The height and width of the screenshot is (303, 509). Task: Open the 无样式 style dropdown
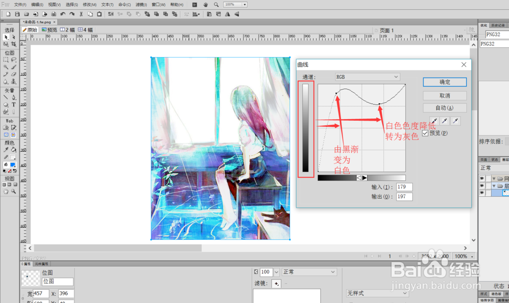coord(377,293)
